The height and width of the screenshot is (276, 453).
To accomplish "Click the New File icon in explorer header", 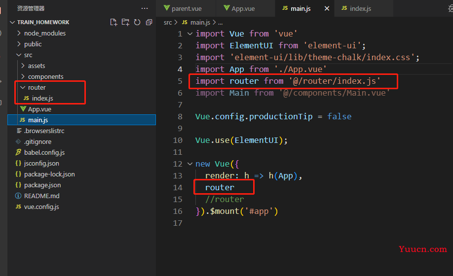I will coord(114,22).
